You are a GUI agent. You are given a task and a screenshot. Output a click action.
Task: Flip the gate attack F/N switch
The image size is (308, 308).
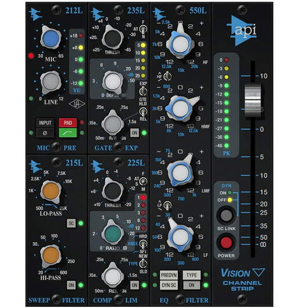(x=143, y=29)
